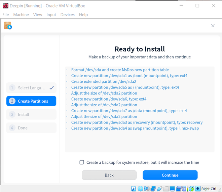This screenshot has width=222, height=192.
Task: Open the View menu
Action: 38,15
